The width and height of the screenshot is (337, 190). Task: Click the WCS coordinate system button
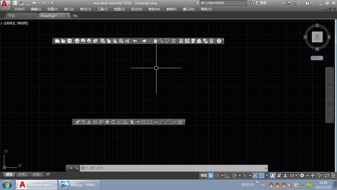(317, 58)
